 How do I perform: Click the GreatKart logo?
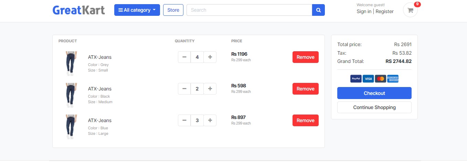[x=79, y=10]
